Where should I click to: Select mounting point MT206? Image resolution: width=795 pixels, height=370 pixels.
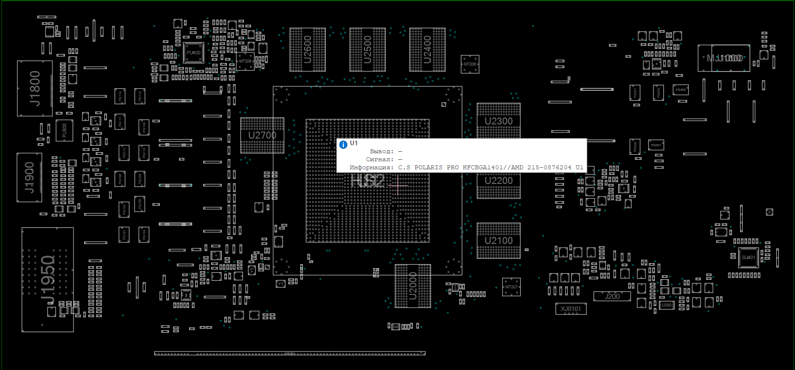click(x=470, y=65)
